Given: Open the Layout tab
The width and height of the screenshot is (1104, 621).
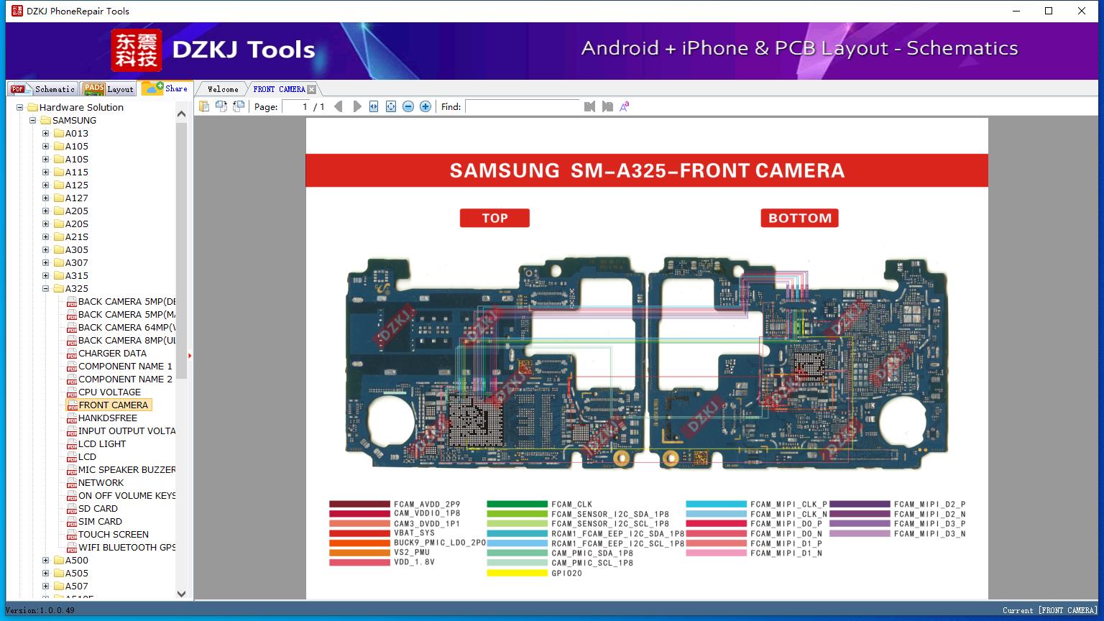Looking at the screenshot, I should click(x=109, y=88).
